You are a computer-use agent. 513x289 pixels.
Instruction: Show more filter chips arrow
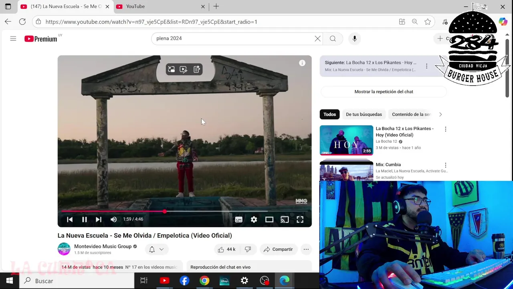[440, 114]
